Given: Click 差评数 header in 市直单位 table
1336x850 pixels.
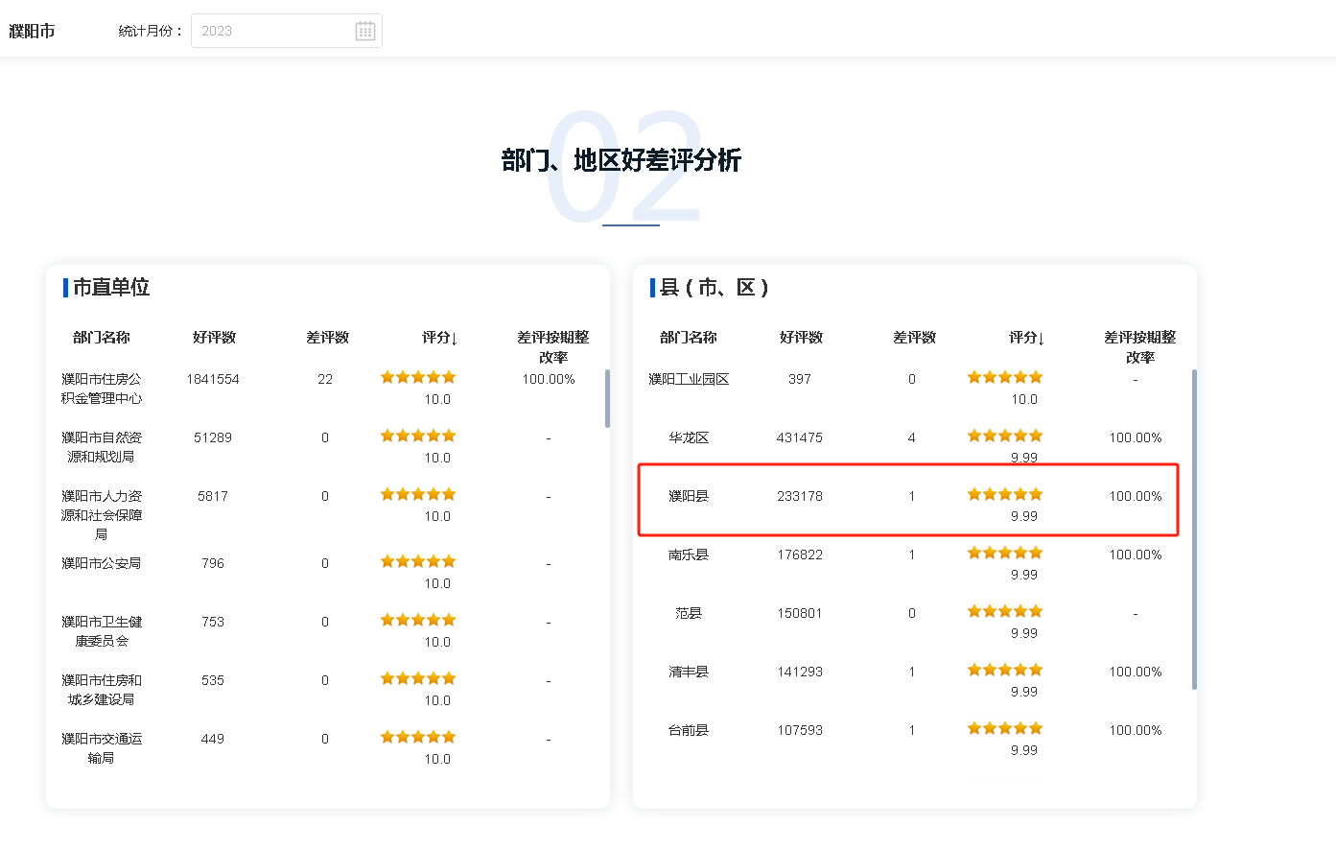Looking at the screenshot, I should tap(327, 338).
